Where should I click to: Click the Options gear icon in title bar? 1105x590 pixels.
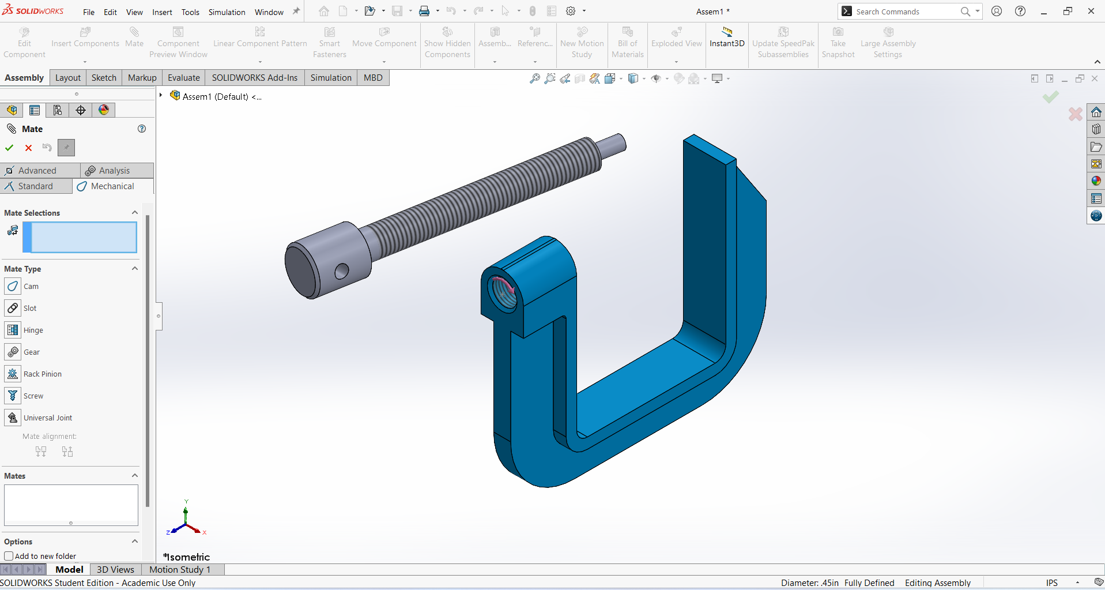point(571,11)
